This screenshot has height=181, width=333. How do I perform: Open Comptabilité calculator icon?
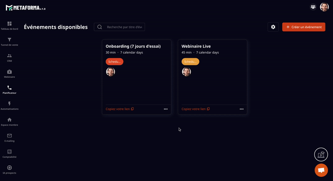[9, 152]
